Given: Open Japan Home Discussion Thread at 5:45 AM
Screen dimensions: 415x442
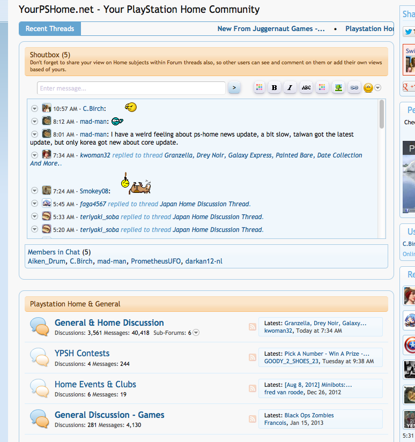Looking at the screenshot, I should (205, 204).
